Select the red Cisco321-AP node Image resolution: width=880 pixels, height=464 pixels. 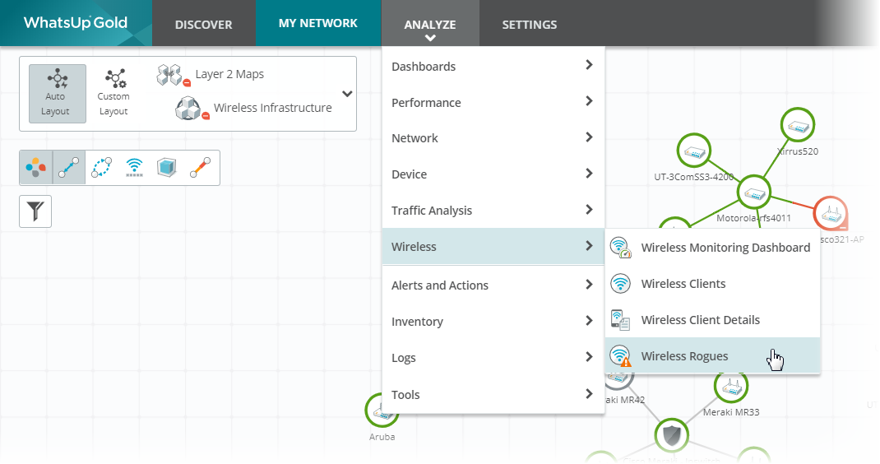(830, 213)
